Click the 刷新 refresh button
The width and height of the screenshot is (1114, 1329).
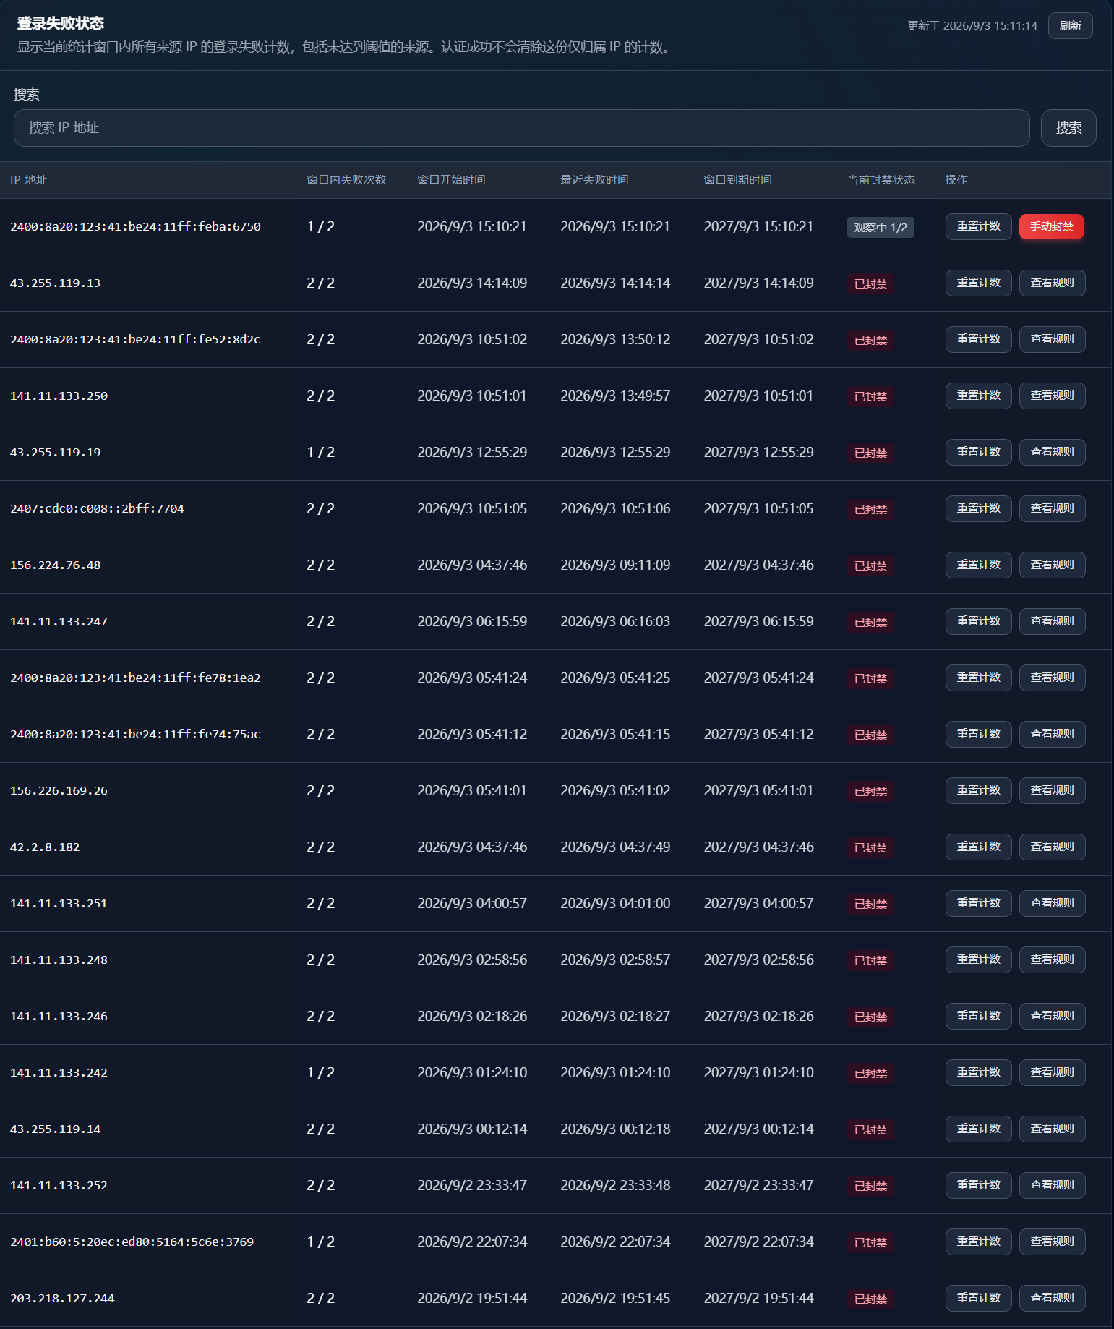point(1070,26)
